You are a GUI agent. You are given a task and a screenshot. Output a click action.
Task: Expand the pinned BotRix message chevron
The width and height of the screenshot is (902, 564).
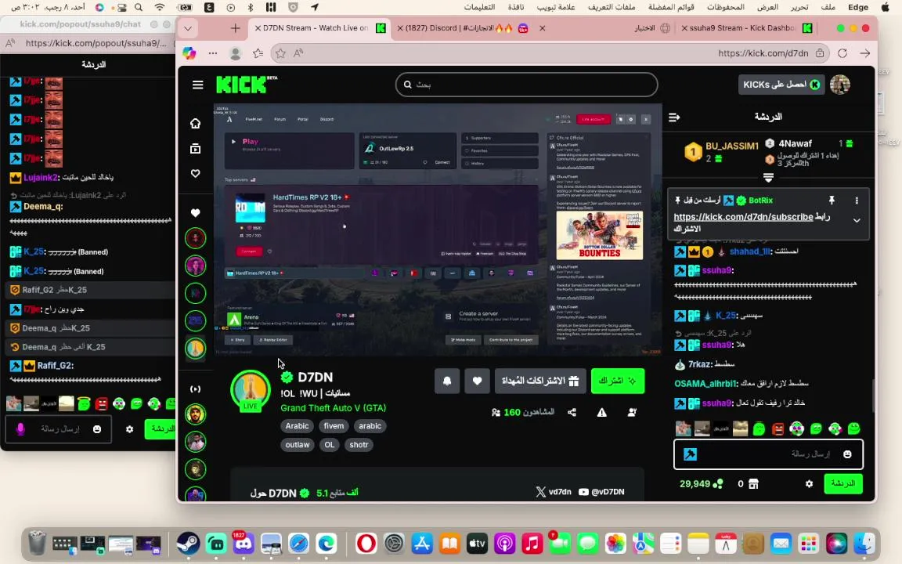[857, 220]
